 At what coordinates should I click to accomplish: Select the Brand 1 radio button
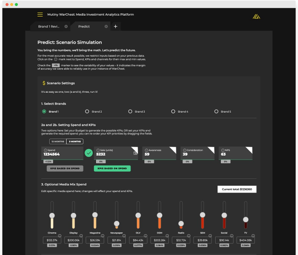tap(44, 111)
